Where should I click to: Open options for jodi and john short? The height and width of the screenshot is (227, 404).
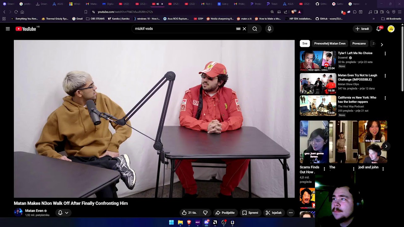click(383, 169)
